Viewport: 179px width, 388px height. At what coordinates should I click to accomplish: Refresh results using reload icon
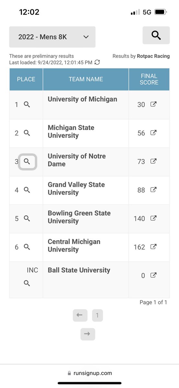(97, 62)
